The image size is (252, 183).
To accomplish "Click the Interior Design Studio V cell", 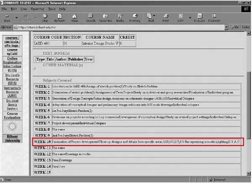I will point(100,43).
